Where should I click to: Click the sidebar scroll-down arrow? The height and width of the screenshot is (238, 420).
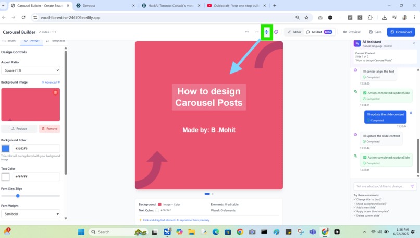66,218
